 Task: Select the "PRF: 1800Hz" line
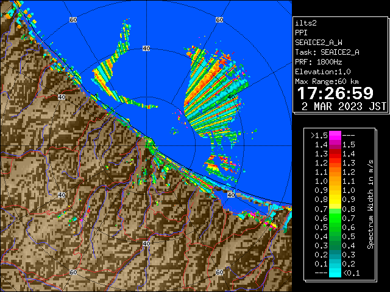(319, 62)
